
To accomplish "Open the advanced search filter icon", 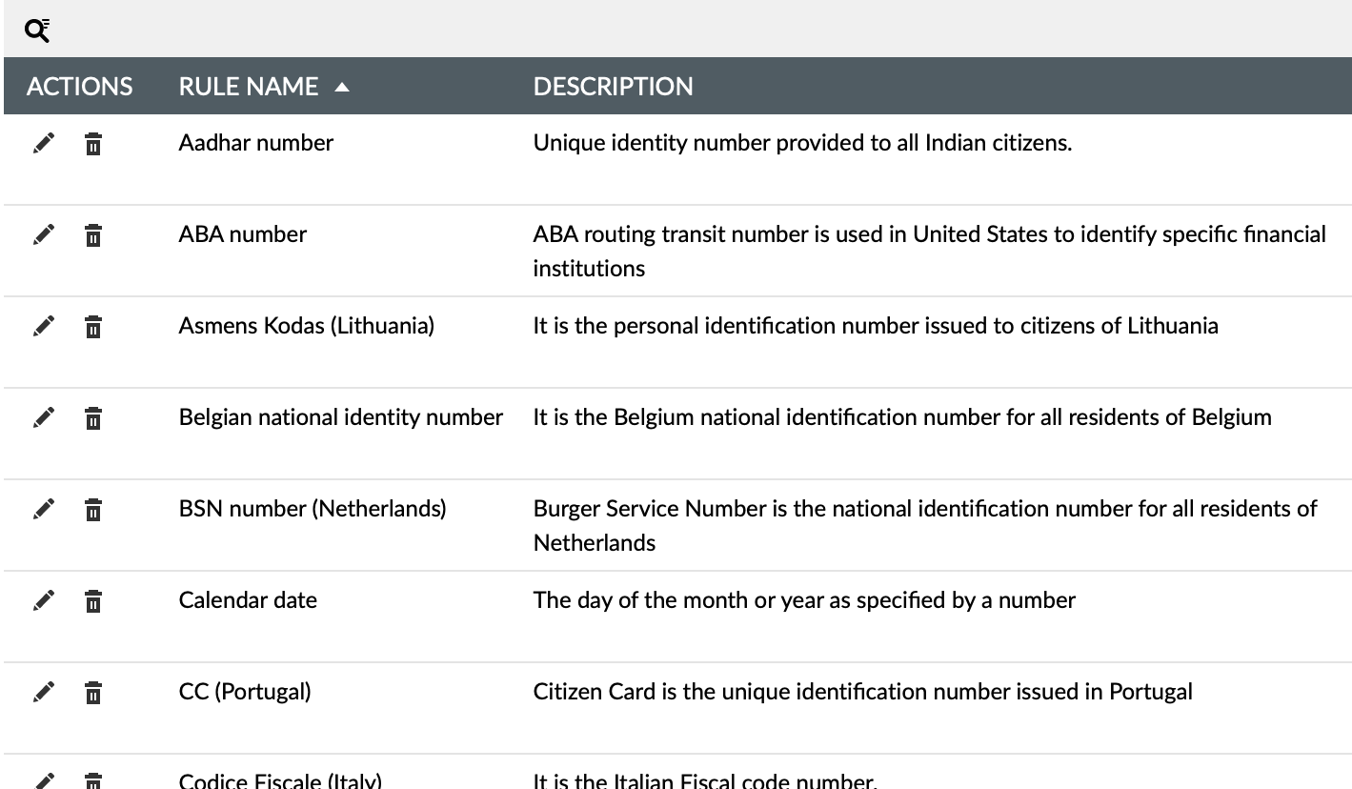I will tap(37, 31).
